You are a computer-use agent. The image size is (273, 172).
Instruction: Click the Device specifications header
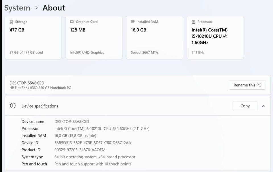pos(40,106)
